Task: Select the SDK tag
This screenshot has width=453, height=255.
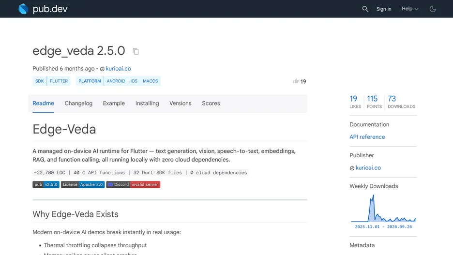Action: click(x=40, y=81)
